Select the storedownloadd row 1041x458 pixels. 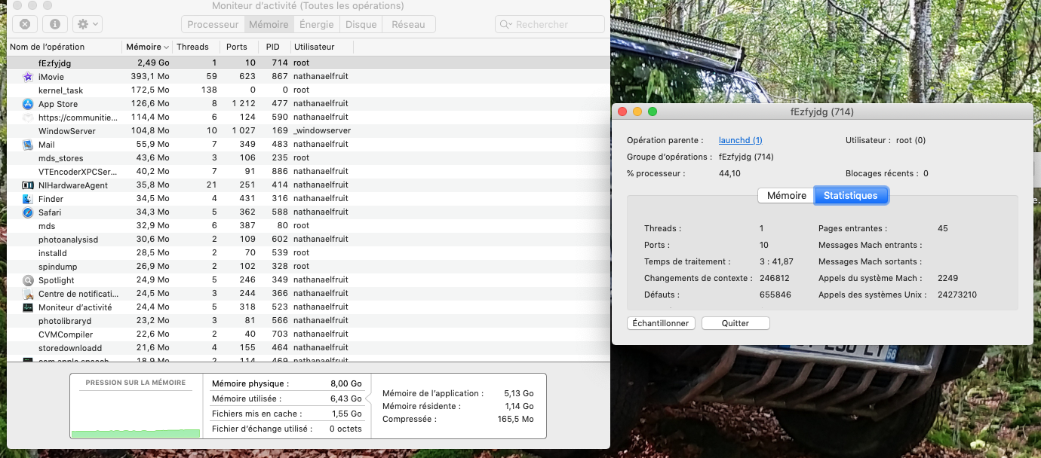(308, 348)
